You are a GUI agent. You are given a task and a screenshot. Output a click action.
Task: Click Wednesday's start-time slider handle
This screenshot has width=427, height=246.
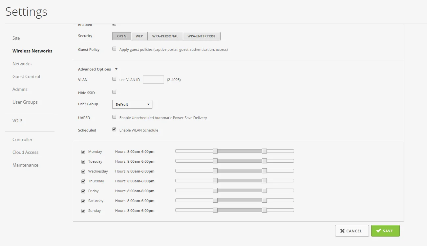pyautogui.click(x=215, y=171)
